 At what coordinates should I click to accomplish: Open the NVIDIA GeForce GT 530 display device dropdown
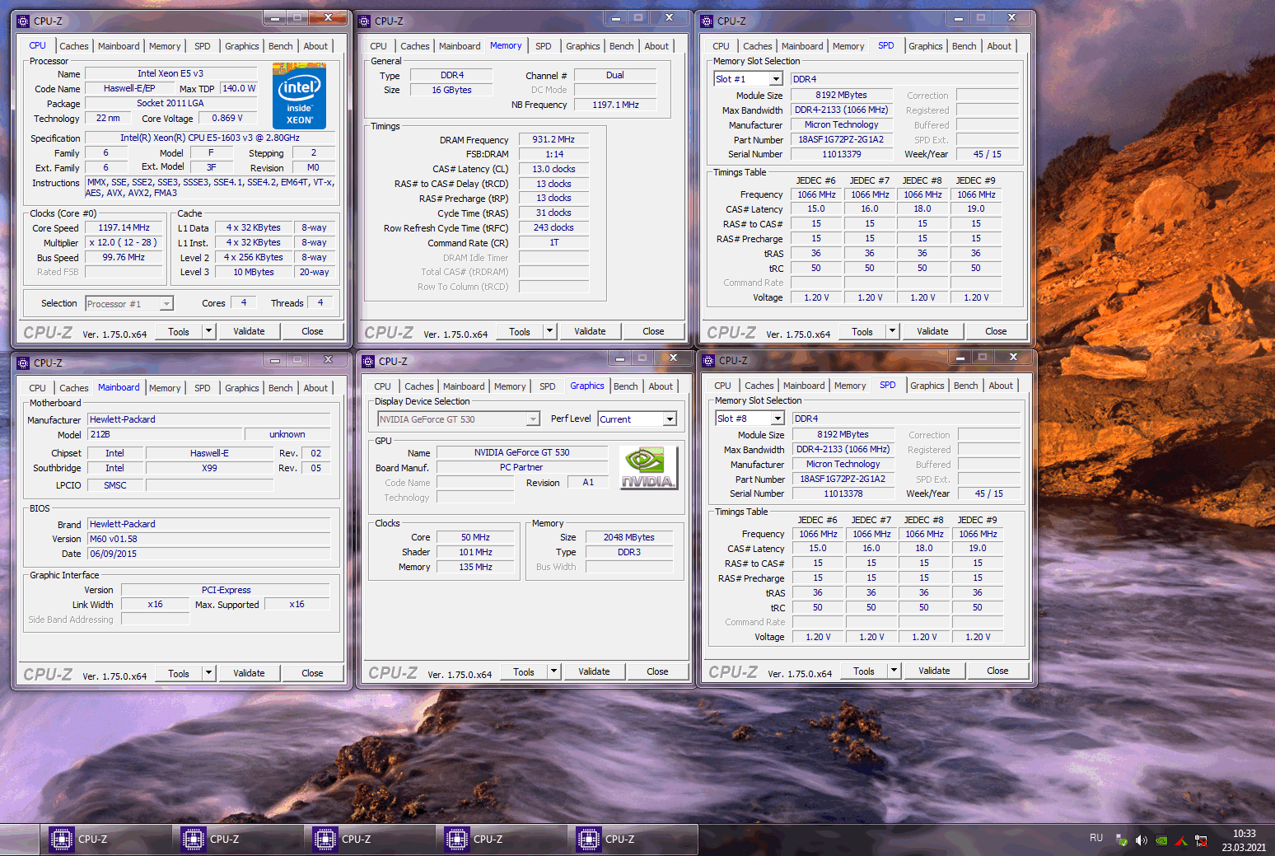533,419
